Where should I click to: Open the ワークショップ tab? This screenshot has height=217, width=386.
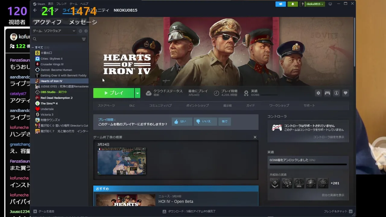[279, 105]
